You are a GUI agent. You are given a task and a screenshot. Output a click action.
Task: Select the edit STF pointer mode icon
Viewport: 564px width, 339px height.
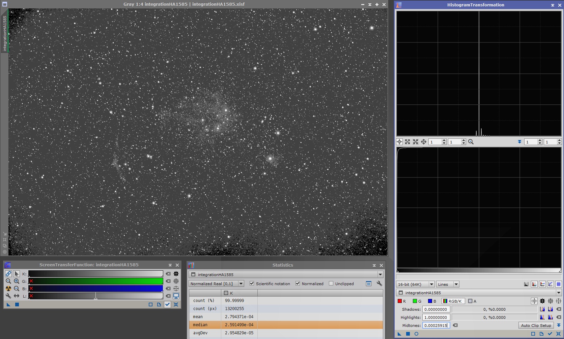point(17,274)
